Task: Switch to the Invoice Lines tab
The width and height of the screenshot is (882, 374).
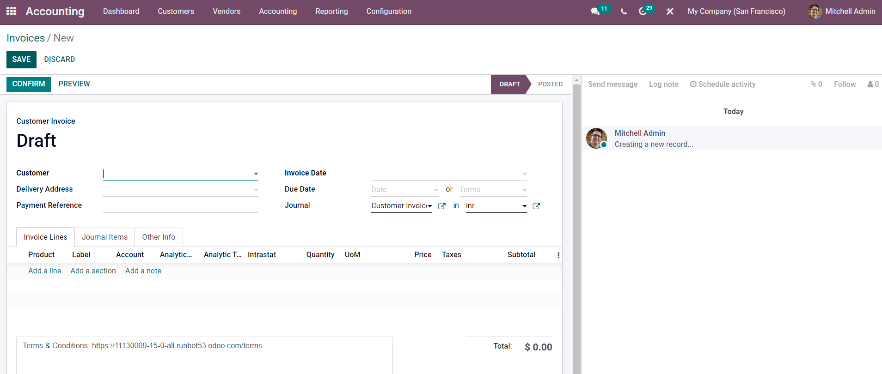Action: (45, 237)
